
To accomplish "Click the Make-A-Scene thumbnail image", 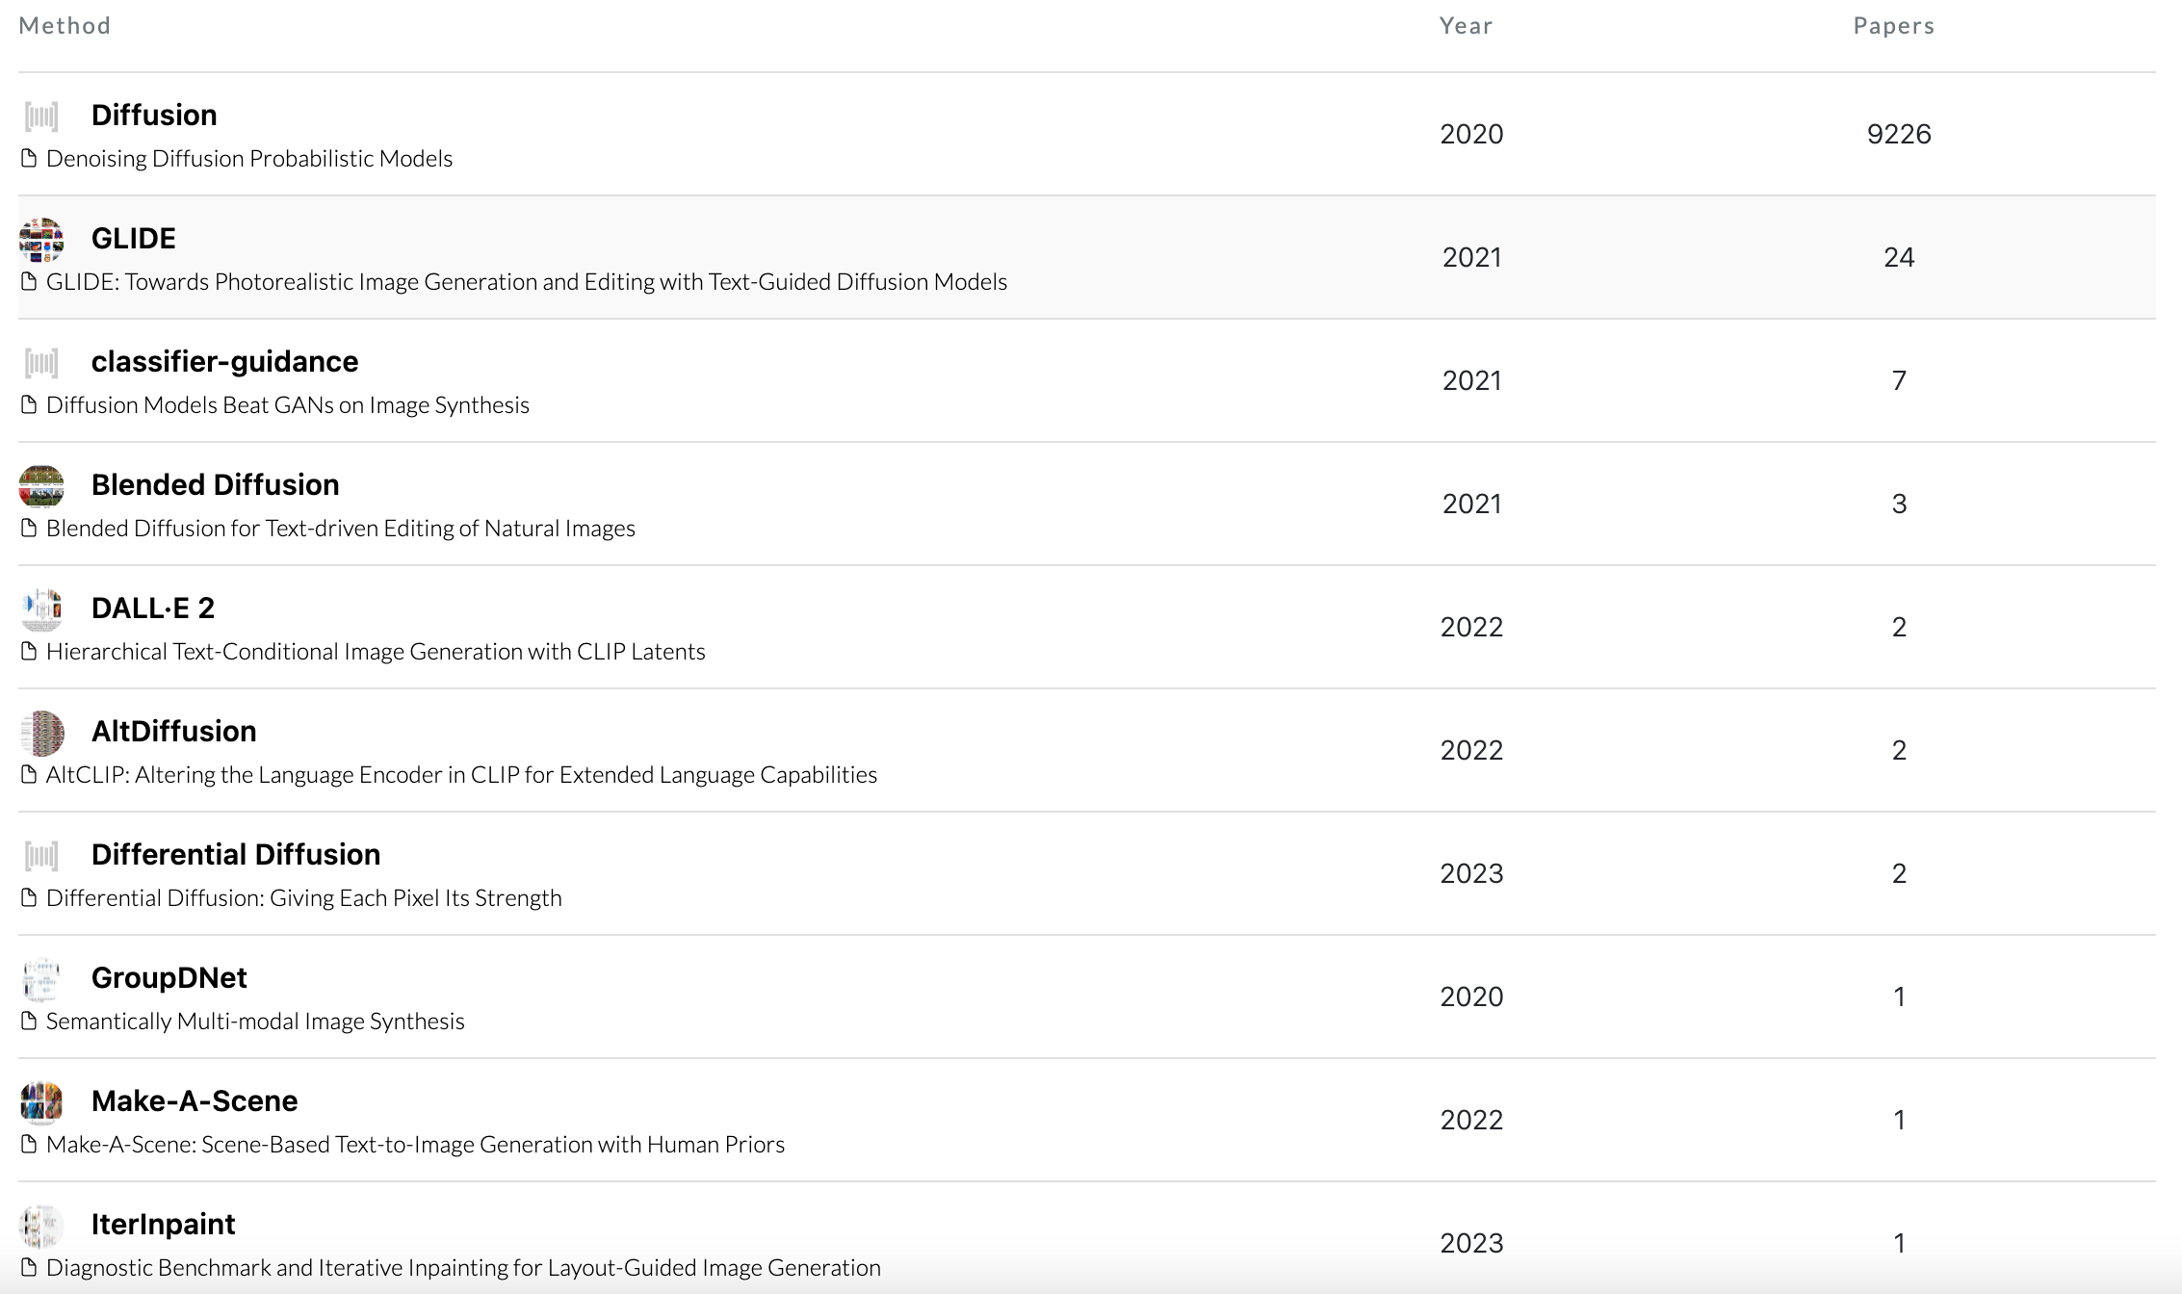I will point(41,1102).
